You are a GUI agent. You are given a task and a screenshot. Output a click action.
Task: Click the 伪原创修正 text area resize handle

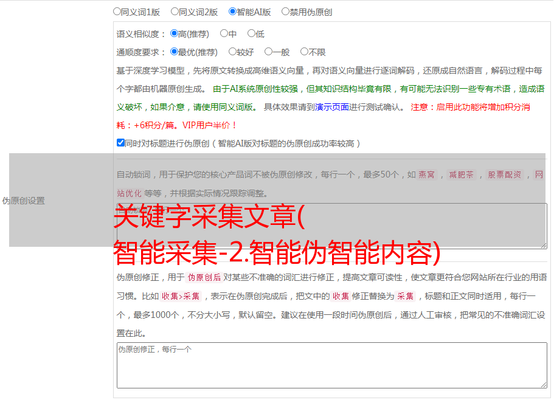pyautogui.click(x=543, y=384)
